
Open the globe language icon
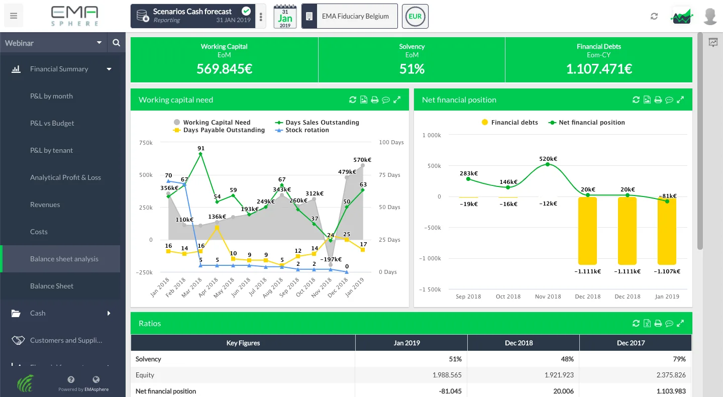tap(96, 380)
